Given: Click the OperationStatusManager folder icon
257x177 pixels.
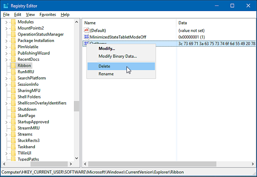Looking at the screenshot, I should tap(13, 34).
